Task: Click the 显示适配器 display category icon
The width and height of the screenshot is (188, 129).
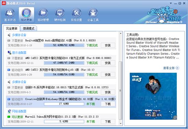Action: click(9, 53)
